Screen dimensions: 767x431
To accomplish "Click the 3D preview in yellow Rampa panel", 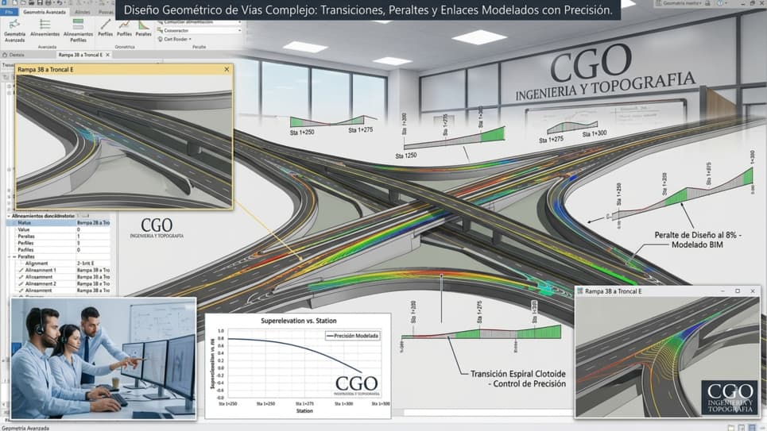I will point(124,142).
